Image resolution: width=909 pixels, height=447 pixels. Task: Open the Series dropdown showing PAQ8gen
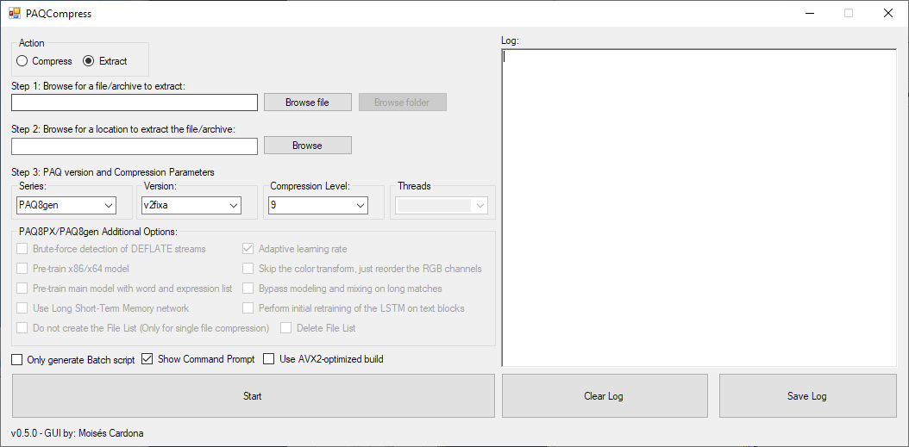coord(66,205)
